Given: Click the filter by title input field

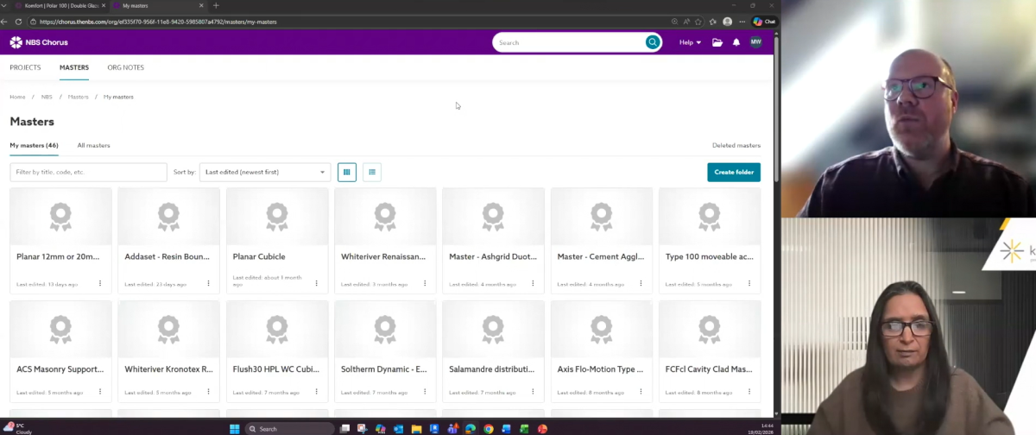Looking at the screenshot, I should (88, 172).
